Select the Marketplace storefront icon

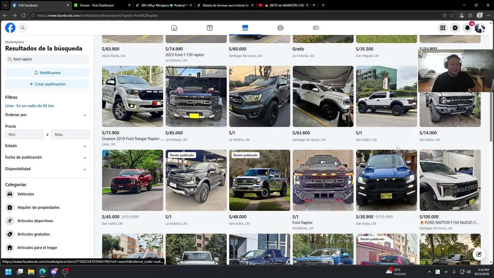point(245,28)
